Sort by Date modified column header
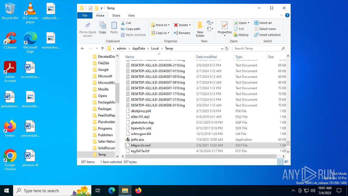 point(214,57)
